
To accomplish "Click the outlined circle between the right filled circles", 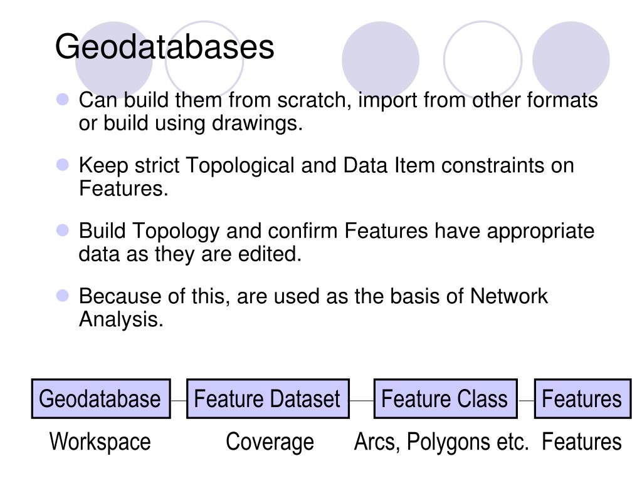I will coord(483,60).
